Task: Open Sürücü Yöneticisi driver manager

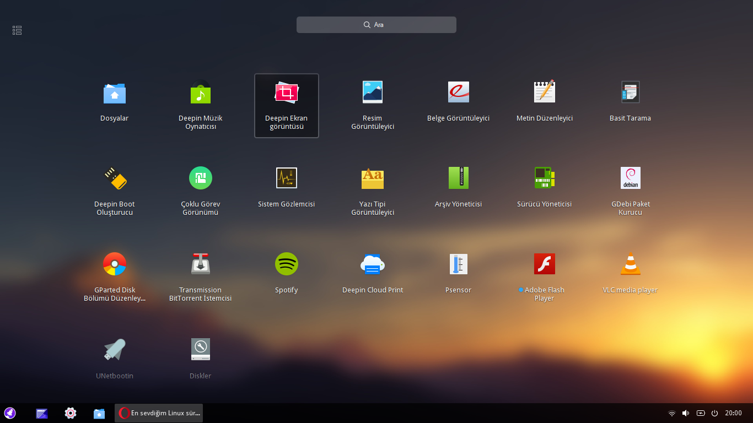Action: click(545, 178)
